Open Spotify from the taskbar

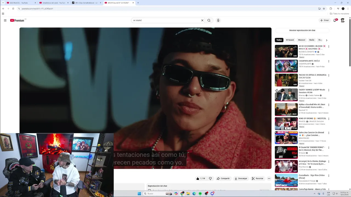[200, 193]
